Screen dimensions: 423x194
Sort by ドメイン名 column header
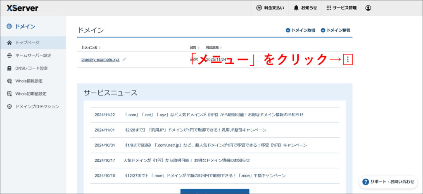[x=90, y=48]
